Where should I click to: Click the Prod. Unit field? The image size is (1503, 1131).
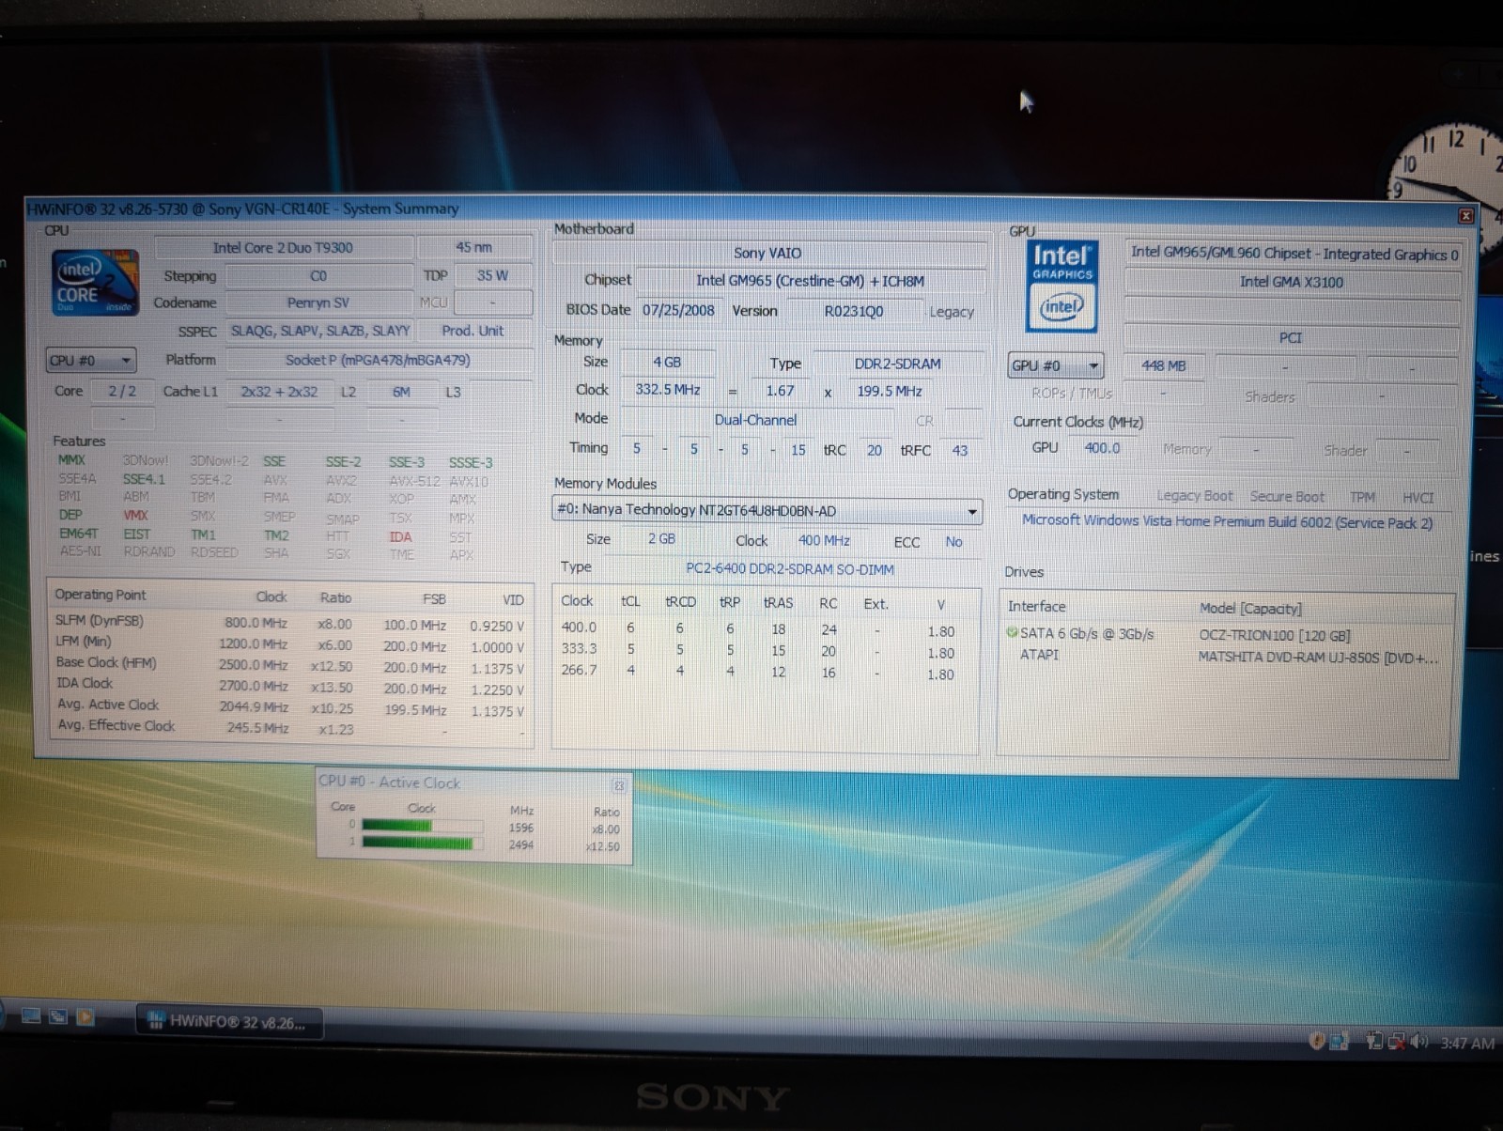473,331
